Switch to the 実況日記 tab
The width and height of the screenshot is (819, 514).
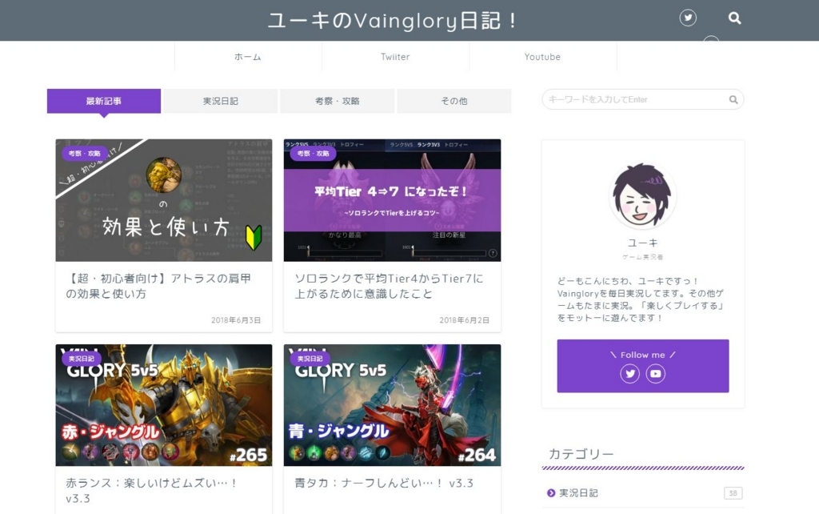[x=221, y=101]
